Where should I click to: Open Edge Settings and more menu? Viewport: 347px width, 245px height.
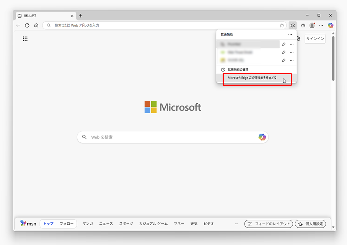(x=321, y=26)
